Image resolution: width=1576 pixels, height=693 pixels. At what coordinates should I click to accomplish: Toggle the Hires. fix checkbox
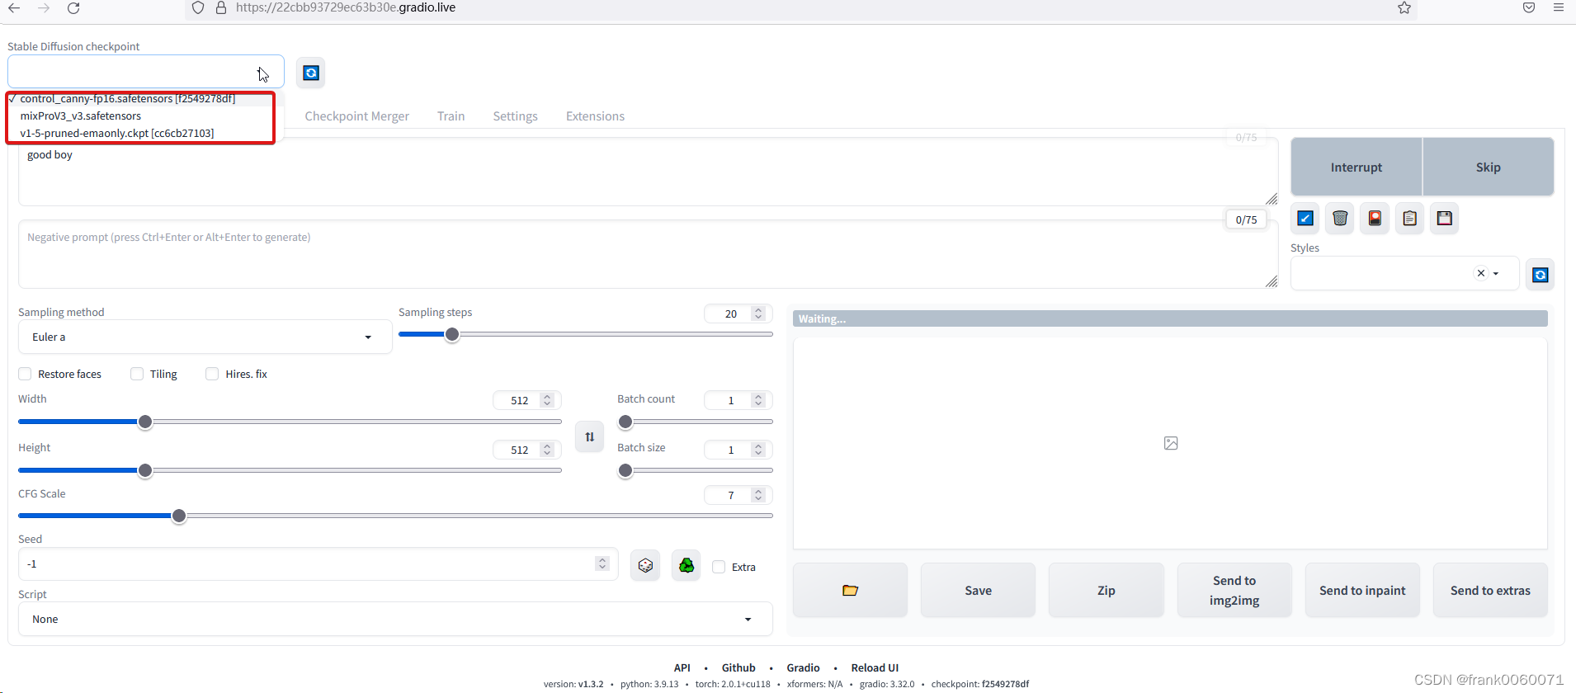(x=212, y=374)
